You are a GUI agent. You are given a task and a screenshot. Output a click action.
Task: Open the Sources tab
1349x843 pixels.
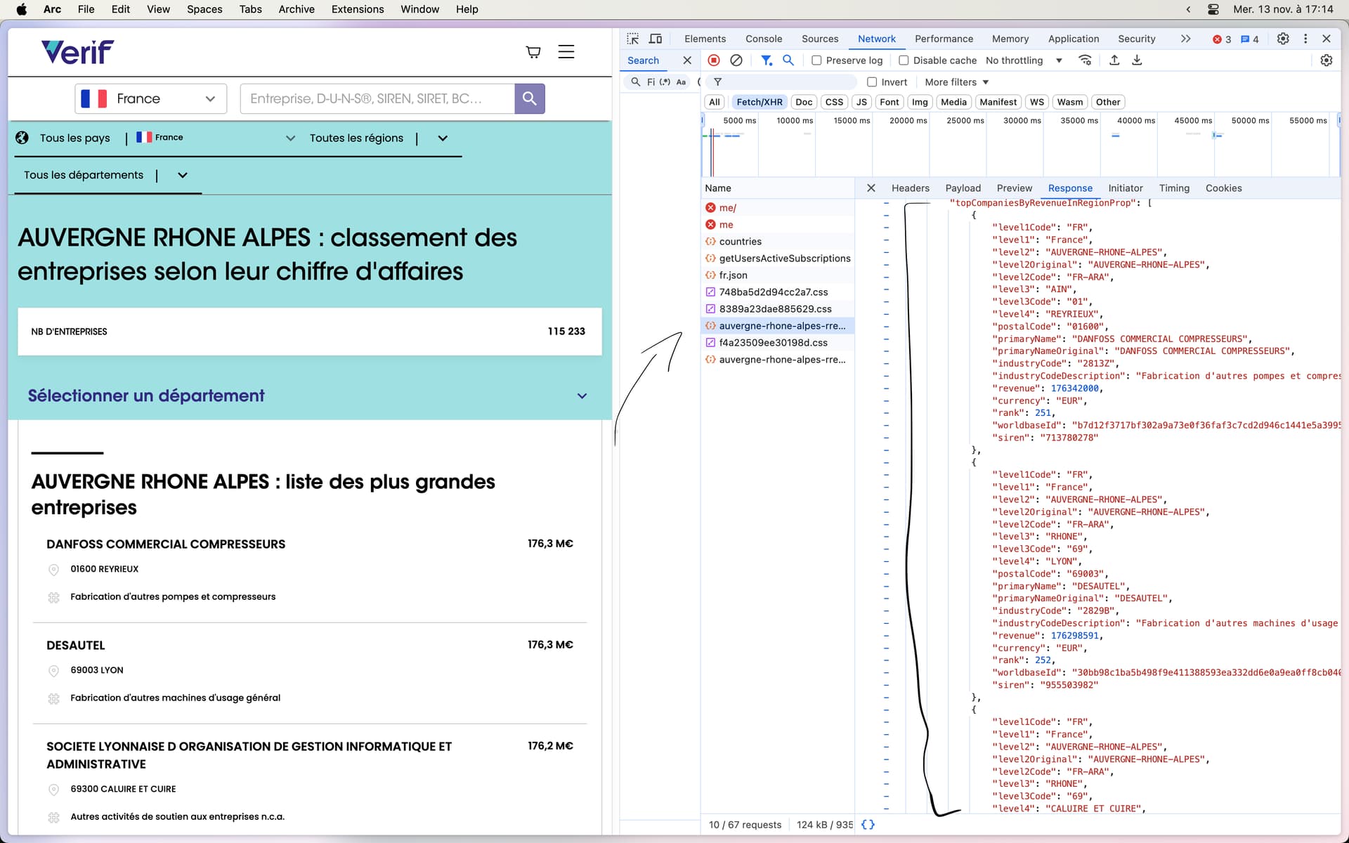820,39
